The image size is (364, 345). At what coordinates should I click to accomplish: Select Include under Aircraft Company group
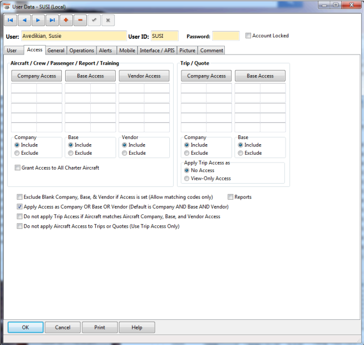coord(17,145)
